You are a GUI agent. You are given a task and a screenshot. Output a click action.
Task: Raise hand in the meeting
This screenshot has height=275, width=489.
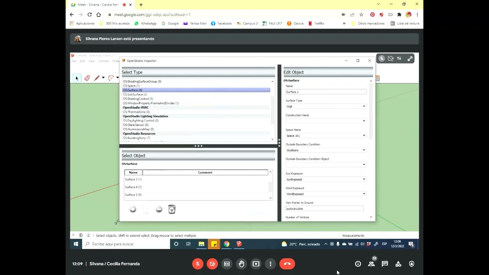point(241,264)
